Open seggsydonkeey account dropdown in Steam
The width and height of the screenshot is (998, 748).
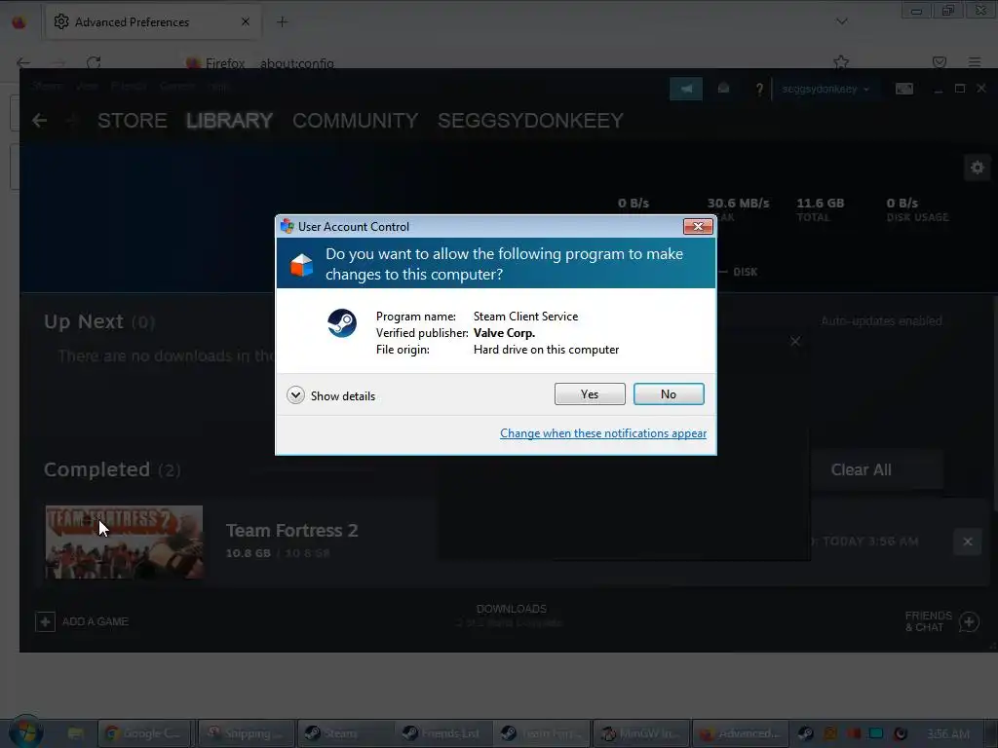(x=825, y=89)
